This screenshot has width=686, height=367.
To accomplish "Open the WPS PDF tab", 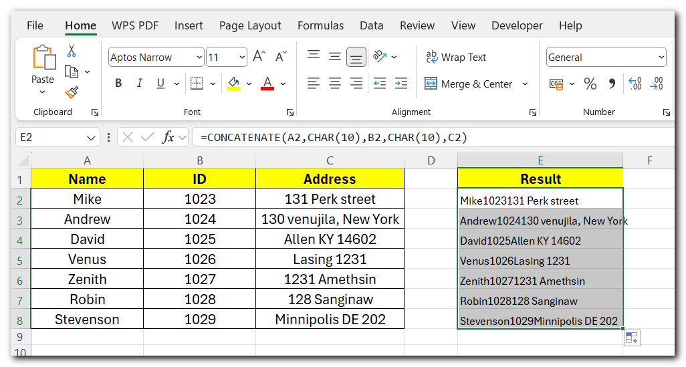I will [x=135, y=25].
